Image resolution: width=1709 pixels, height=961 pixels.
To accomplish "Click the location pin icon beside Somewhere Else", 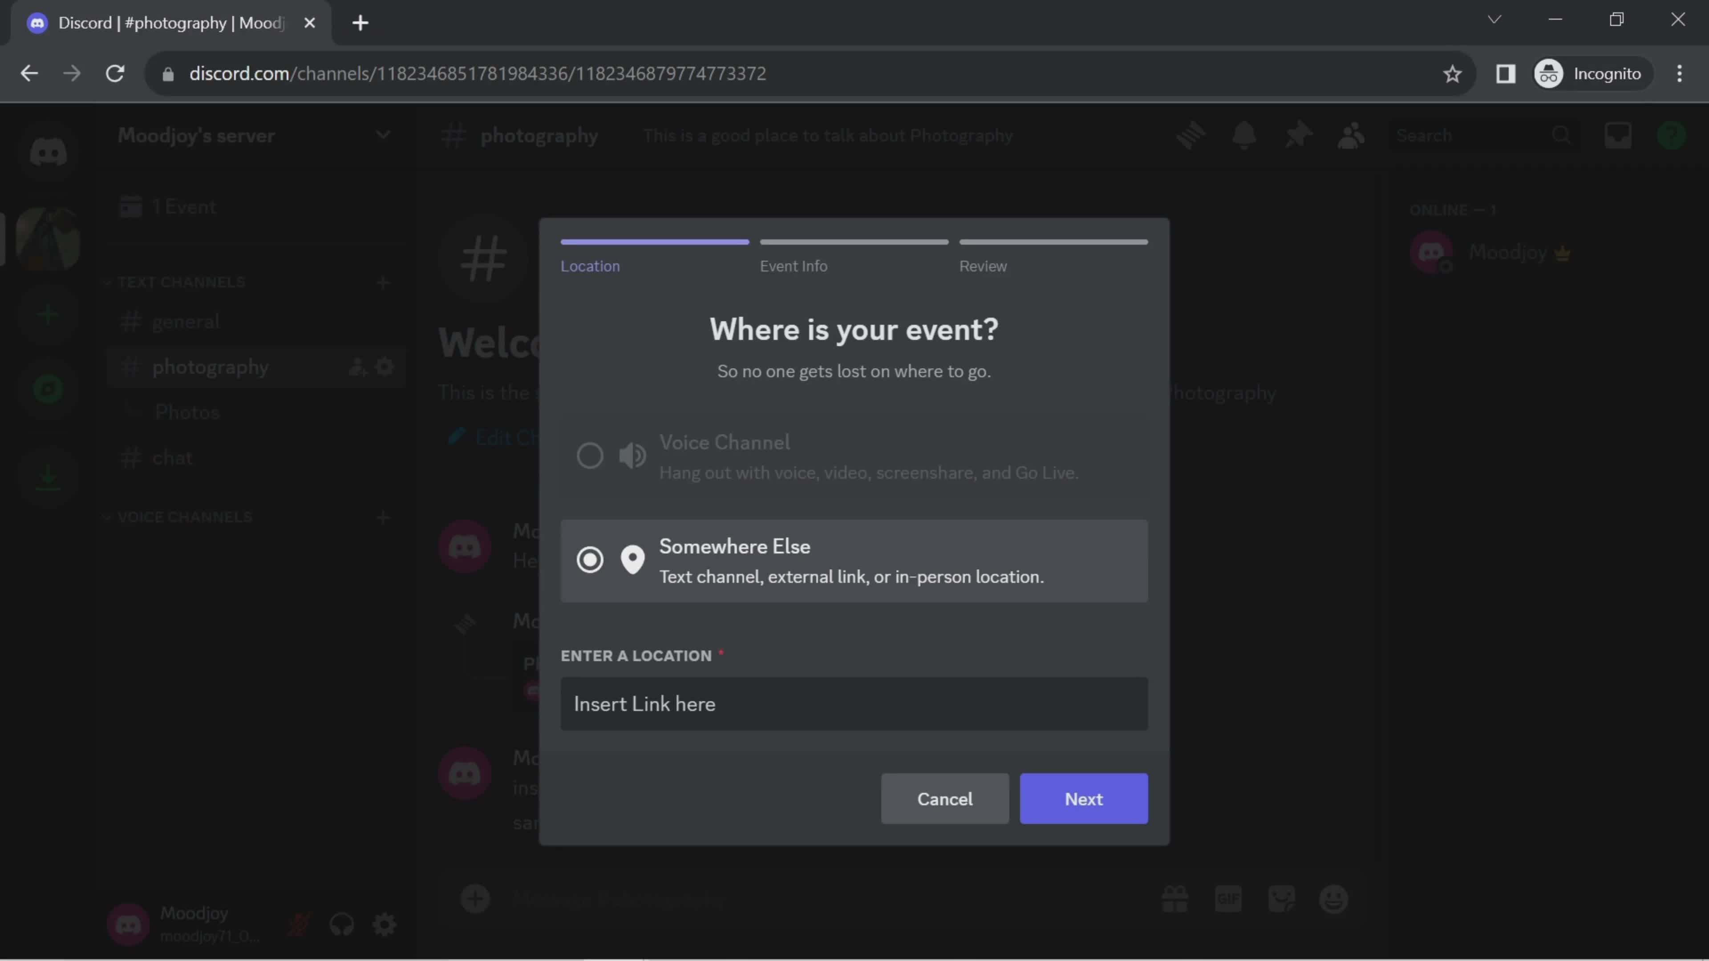I will click(x=632, y=560).
